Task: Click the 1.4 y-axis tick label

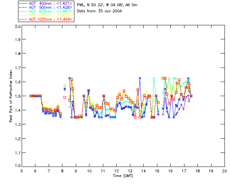Action: pos(18,110)
